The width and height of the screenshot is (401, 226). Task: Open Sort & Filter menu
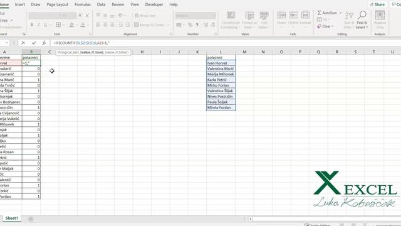(349, 20)
